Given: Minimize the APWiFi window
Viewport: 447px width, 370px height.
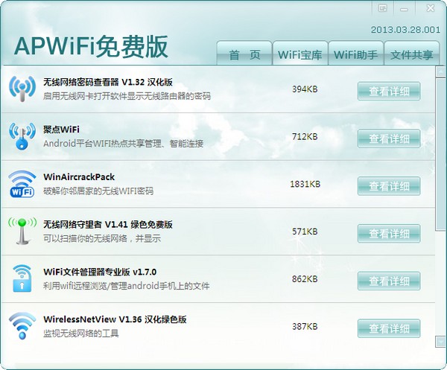Looking at the screenshot, I should point(404,10).
